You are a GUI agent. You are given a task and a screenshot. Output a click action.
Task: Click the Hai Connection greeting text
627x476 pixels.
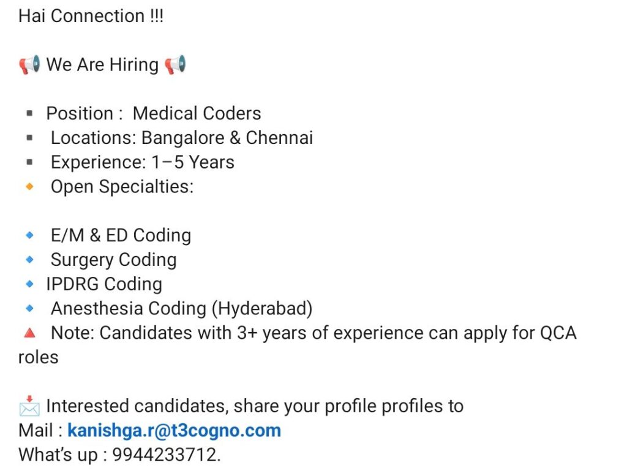91,16
